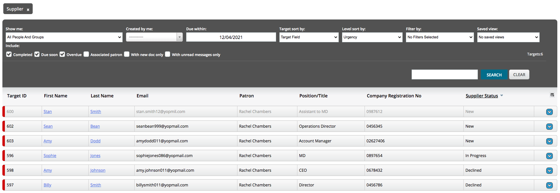
Task: Open last name link Johnson
Action: point(98,170)
